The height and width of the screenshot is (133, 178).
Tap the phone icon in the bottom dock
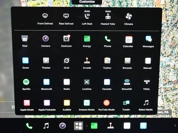point(29,126)
